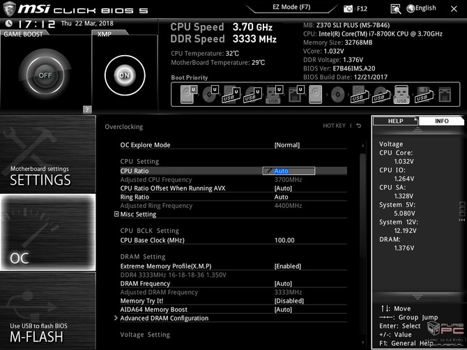Open the M-FLASH BIOS flashing section

tap(47, 310)
